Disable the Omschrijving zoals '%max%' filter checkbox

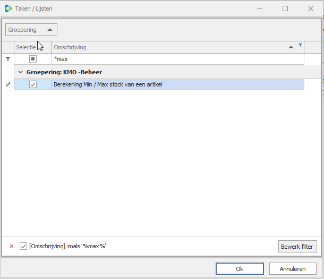click(23, 246)
